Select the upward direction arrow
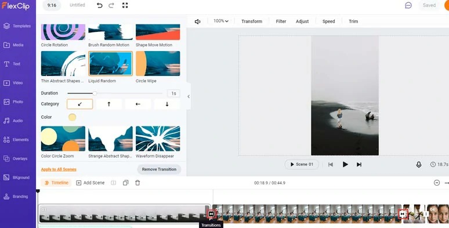The width and height of the screenshot is (449, 228). point(109,104)
